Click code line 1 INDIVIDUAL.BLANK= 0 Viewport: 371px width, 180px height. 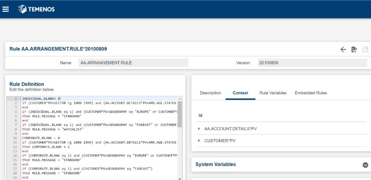tap(41, 99)
